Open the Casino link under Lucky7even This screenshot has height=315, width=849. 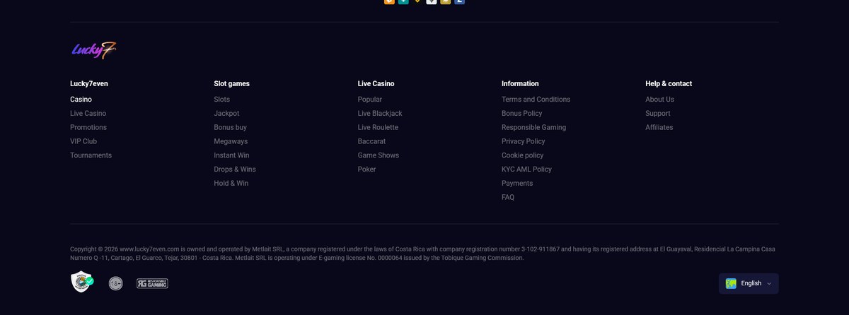81,100
